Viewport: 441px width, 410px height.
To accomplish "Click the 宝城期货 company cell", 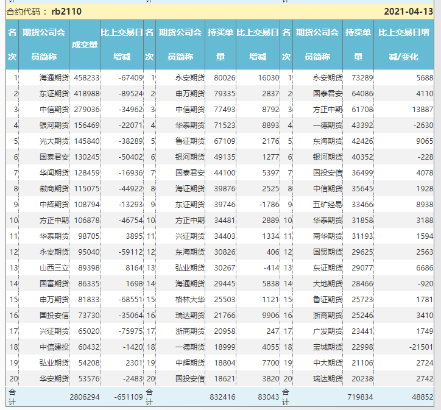I will [x=327, y=347].
